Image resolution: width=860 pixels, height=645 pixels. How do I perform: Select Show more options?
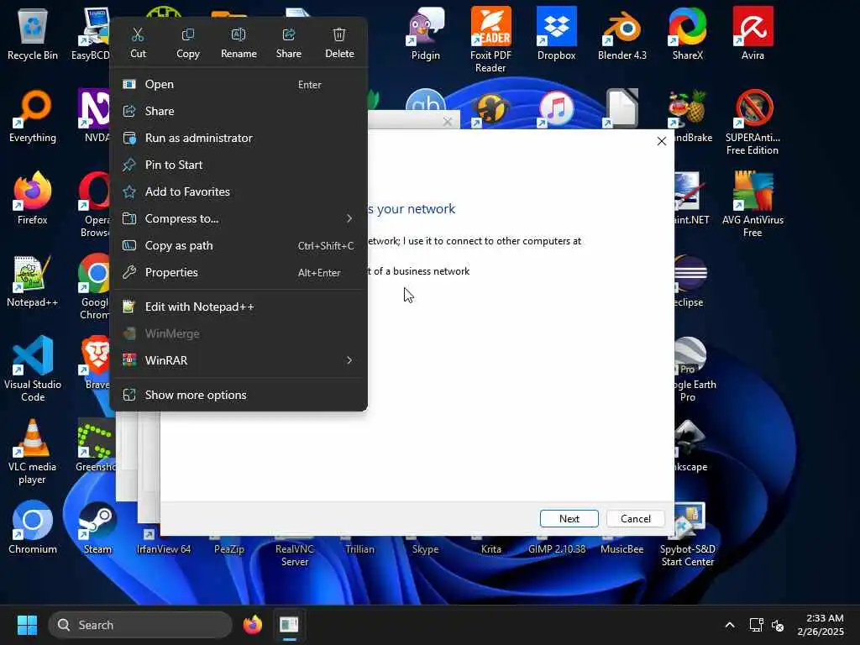pyautogui.click(x=239, y=396)
